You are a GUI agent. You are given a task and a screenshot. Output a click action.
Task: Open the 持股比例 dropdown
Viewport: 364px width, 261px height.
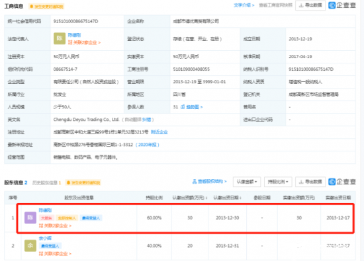[x=278, y=182]
